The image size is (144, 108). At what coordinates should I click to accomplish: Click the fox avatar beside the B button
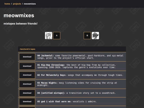95,35
